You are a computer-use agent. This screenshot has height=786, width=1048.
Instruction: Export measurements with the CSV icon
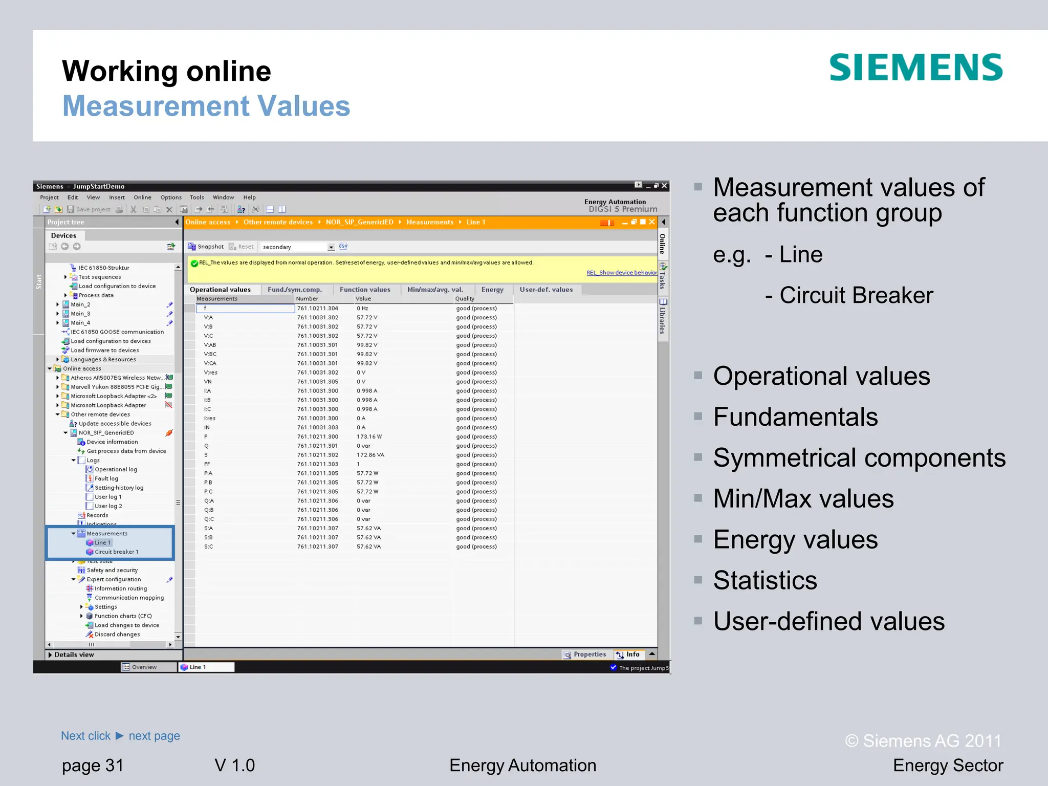click(343, 247)
